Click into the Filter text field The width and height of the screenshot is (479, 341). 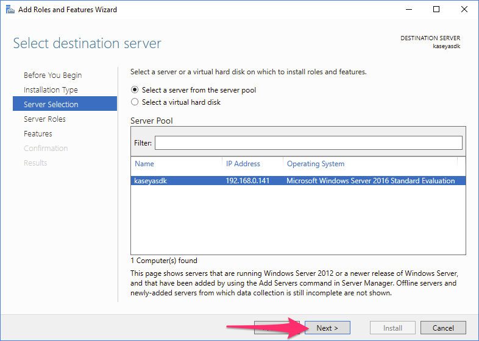click(308, 143)
